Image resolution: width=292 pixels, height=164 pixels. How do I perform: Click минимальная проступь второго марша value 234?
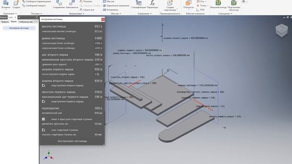pyautogui.click(x=99, y=60)
